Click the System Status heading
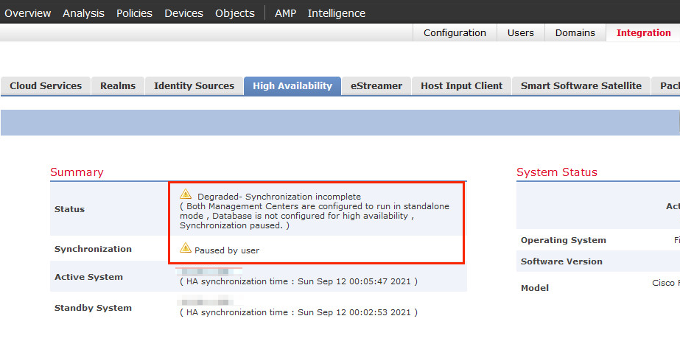This screenshot has height=341, width=680. tap(557, 172)
